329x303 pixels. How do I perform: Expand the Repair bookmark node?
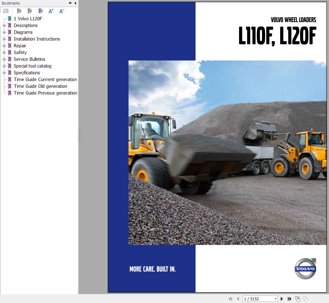(x=4, y=46)
